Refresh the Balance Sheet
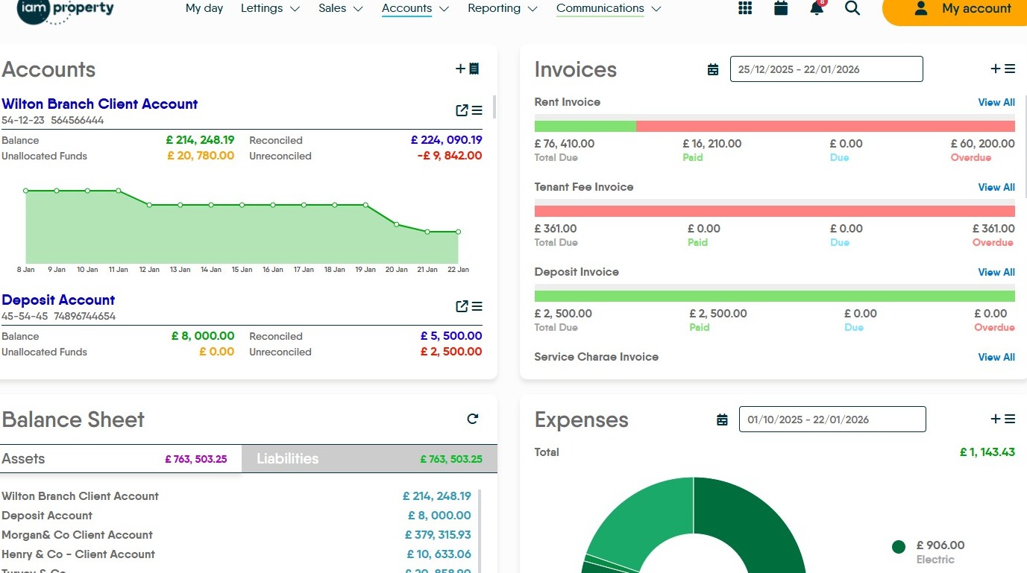This screenshot has width=1027, height=573. tap(472, 419)
